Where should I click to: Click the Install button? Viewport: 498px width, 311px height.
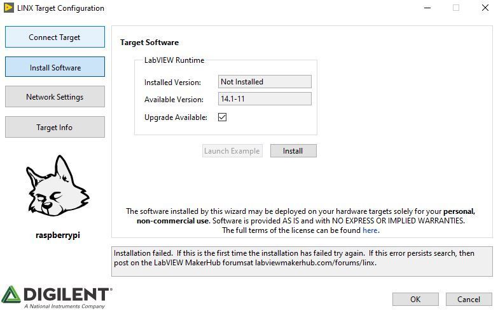click(x=293, y=151)
